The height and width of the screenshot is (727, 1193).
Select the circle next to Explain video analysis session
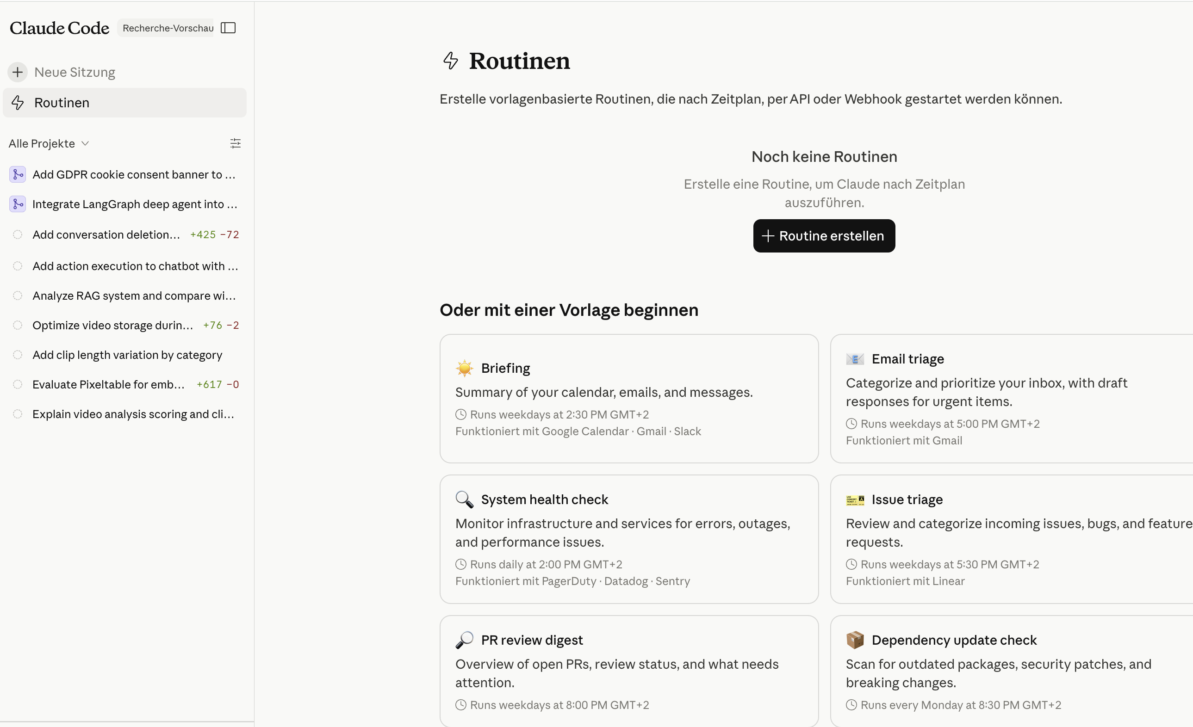coord(18,414)
